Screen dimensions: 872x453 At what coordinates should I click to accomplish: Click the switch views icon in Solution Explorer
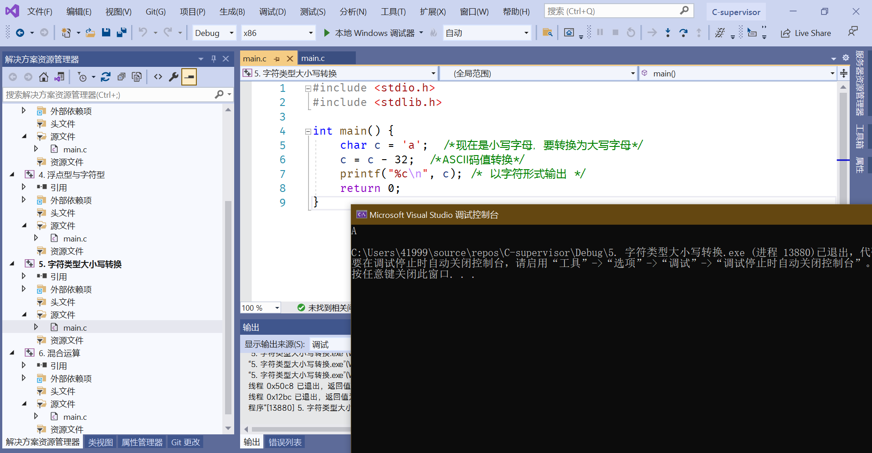pos(59,77)
